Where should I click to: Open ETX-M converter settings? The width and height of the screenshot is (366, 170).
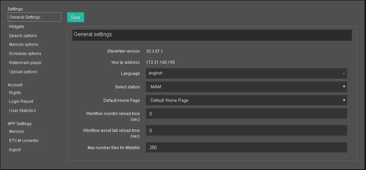click(24, 141)
